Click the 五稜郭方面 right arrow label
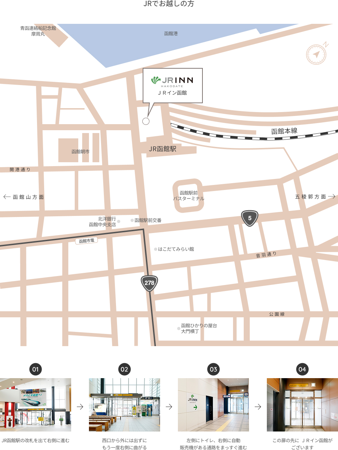Viewport: 338px width, 450px height. (x=315, y=196)
